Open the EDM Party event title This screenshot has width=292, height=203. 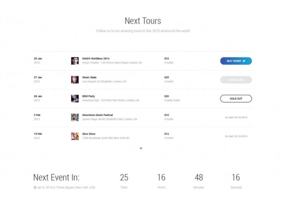click(x=88, y=96)
